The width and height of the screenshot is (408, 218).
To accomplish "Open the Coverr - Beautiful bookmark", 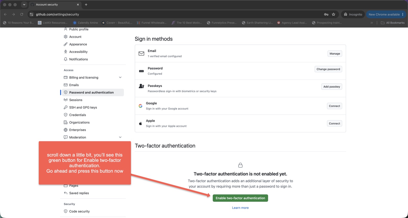I will (117, 23).
